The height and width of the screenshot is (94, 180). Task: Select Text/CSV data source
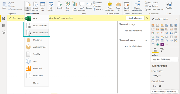coord(37,54)
